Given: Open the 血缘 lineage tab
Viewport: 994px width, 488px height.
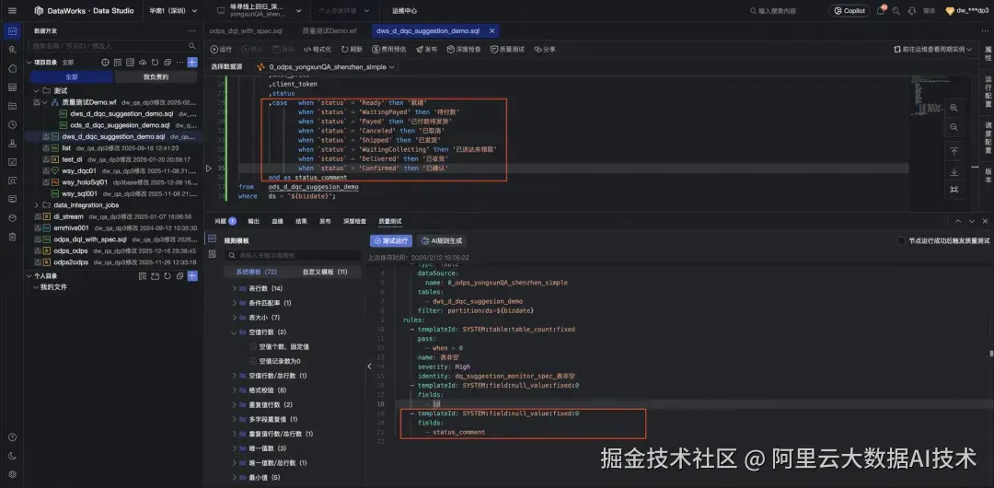Looking at the screenshot, I should pyautogui.click(x=277, y=221).
